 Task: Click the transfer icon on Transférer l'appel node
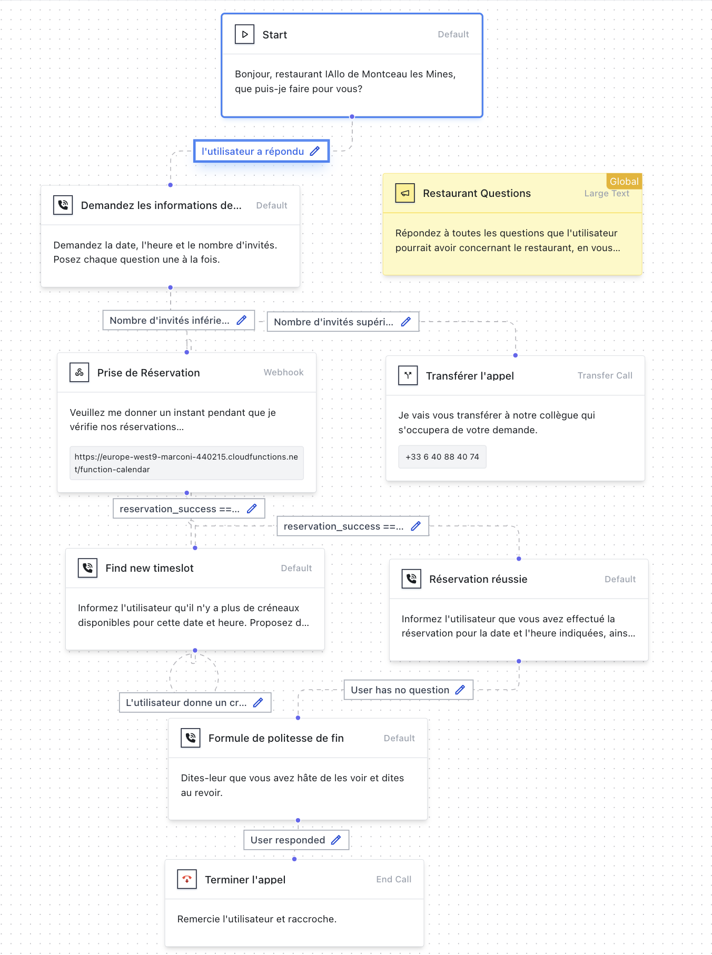pos(408,376)
